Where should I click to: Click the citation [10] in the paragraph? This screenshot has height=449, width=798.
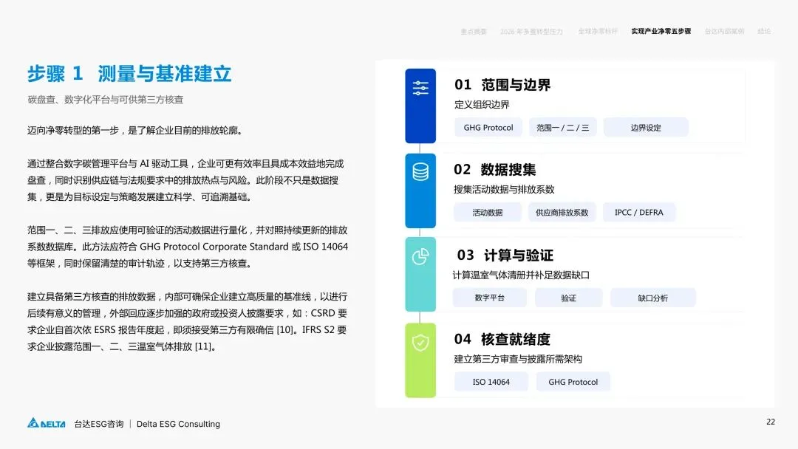[285, 330]
